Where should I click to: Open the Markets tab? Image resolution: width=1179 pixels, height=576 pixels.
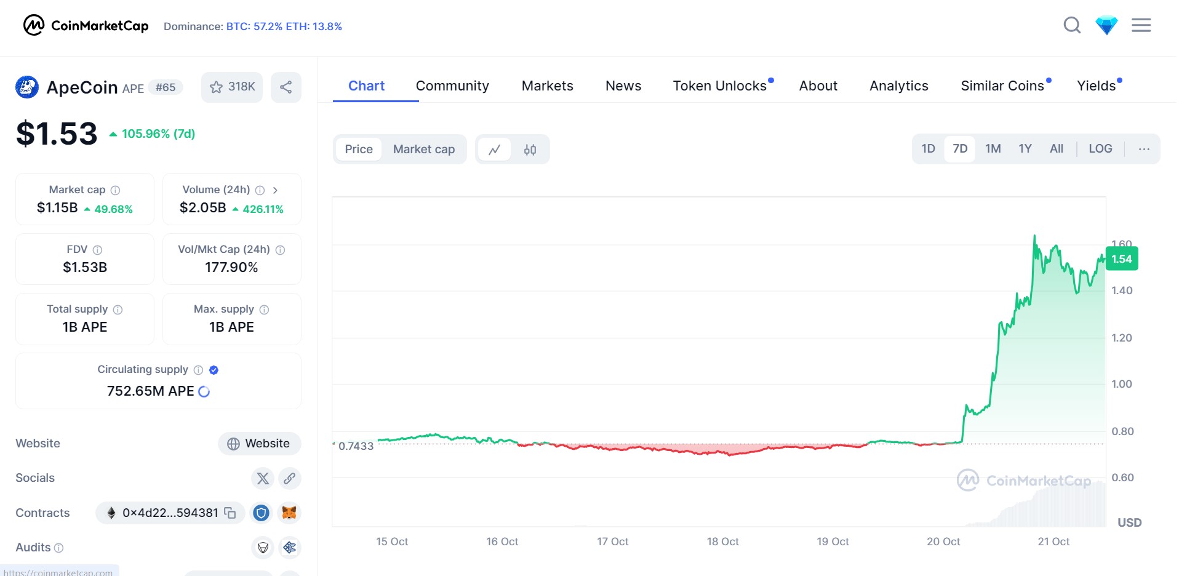coord(547,86)
